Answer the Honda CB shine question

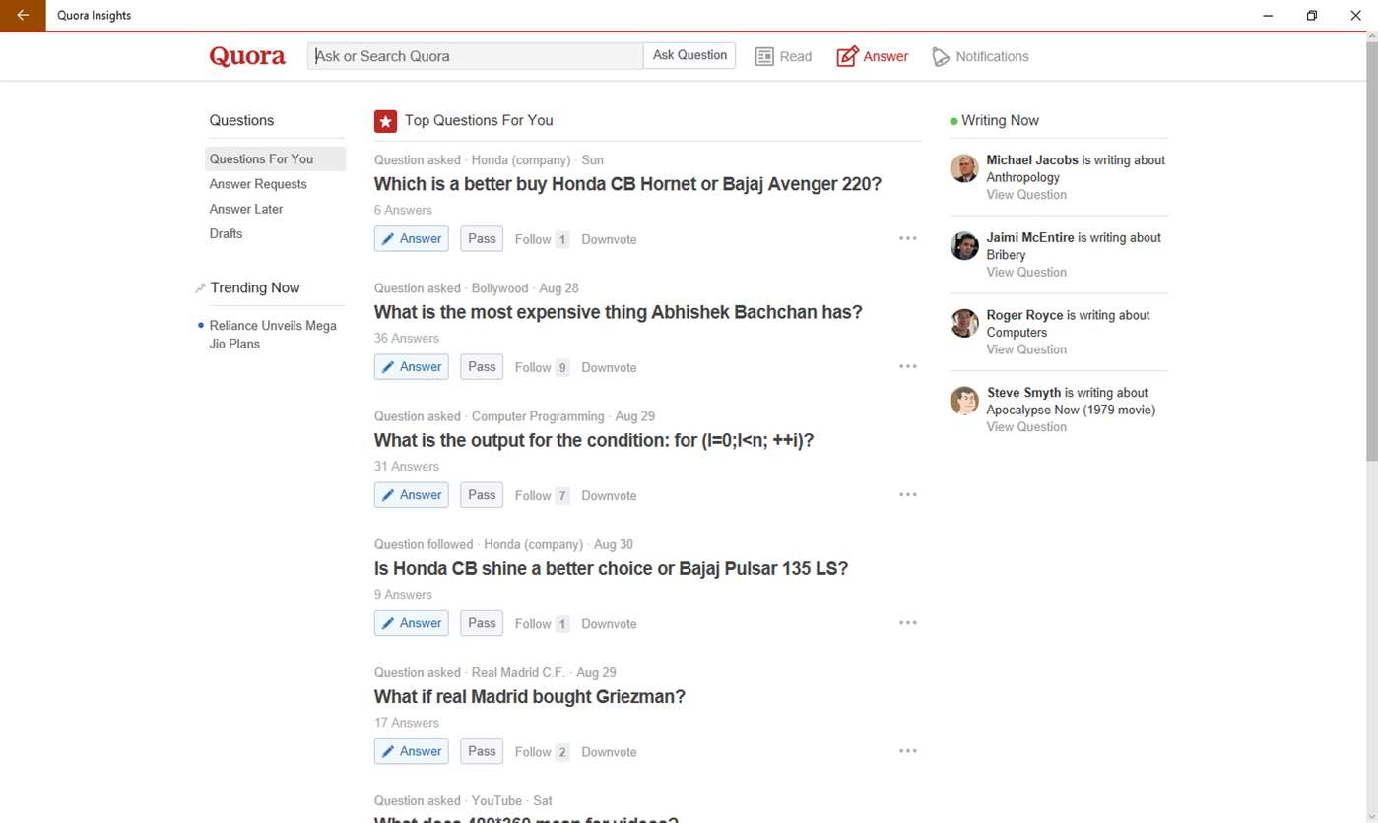(411, 622)
